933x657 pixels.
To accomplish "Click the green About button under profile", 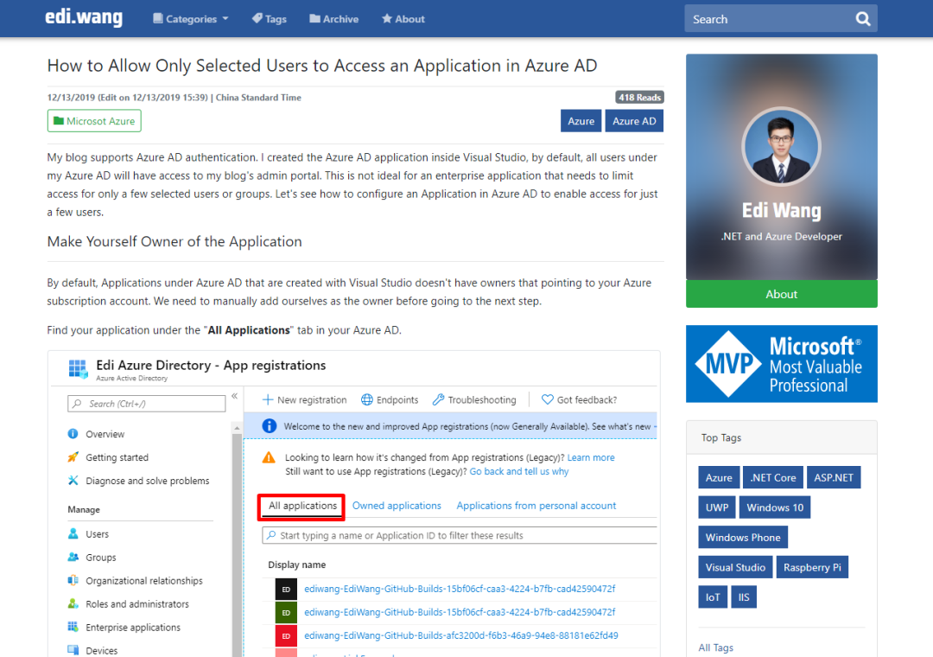I will 781,294.
